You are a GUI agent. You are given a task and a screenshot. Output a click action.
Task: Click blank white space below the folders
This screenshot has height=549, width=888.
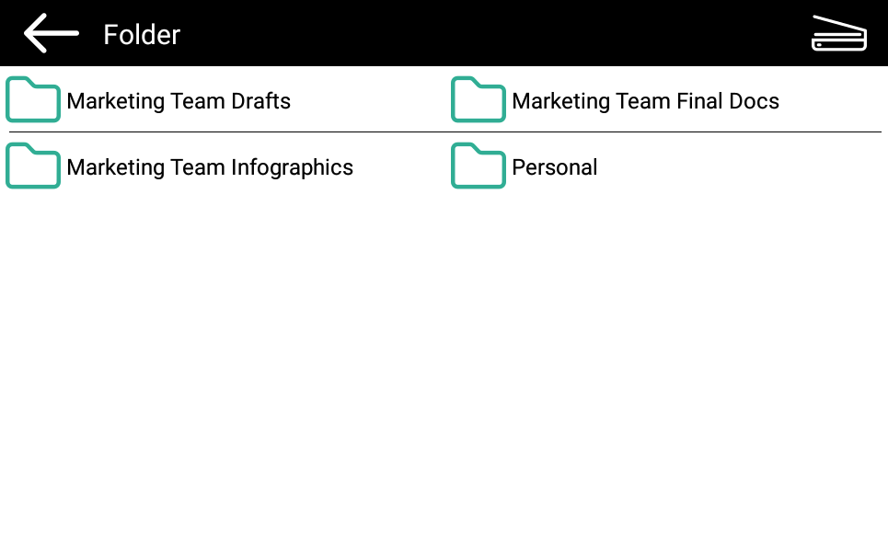tap(442, 368)
